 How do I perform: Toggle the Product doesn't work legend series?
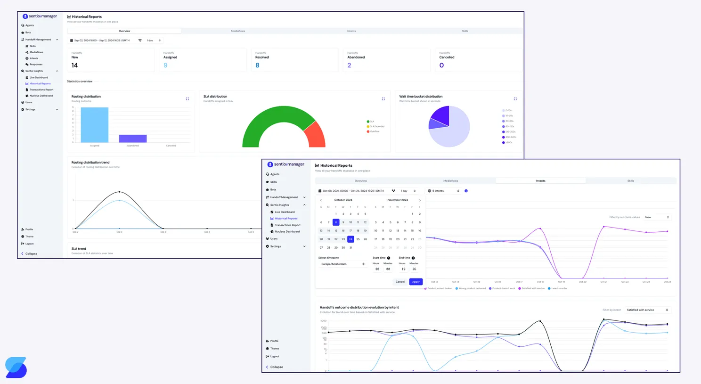coord(502,288)
